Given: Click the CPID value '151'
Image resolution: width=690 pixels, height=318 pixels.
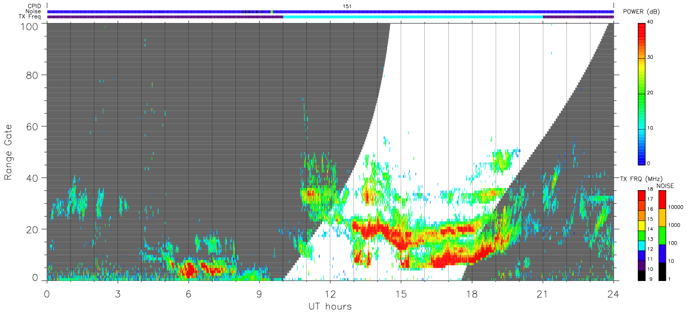Looking at the screenshot, I should 347,6.
